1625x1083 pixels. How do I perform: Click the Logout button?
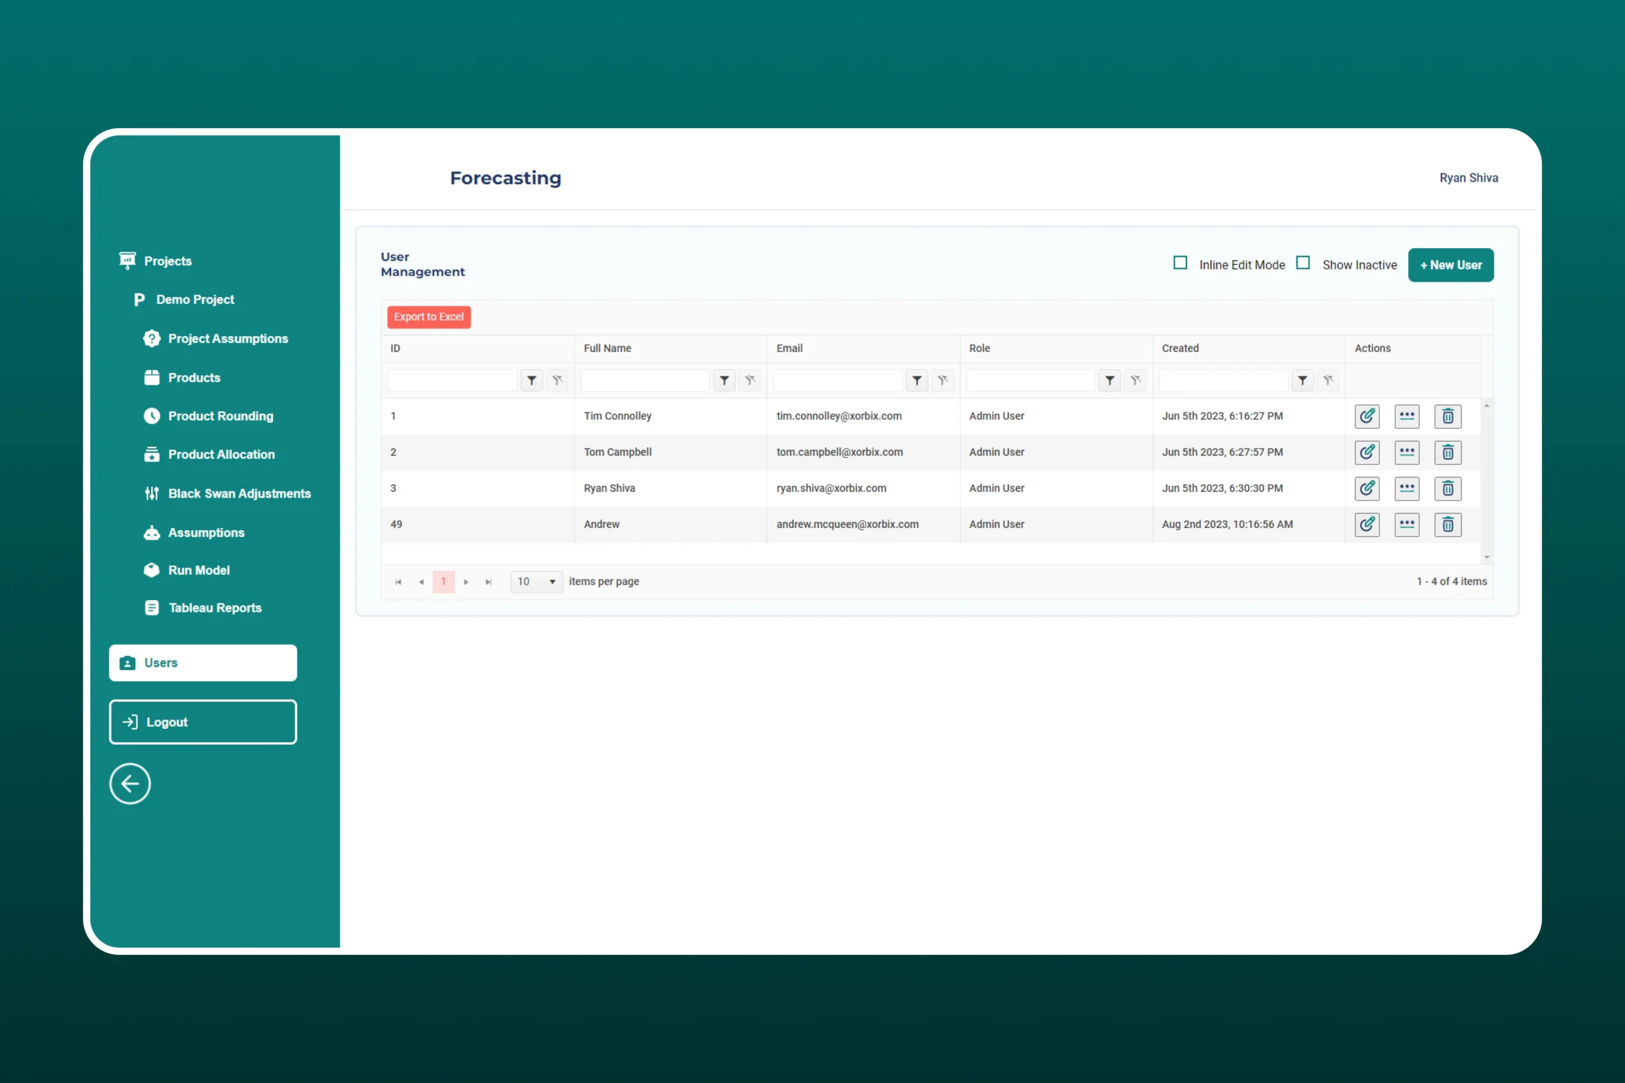pos(202,722)
